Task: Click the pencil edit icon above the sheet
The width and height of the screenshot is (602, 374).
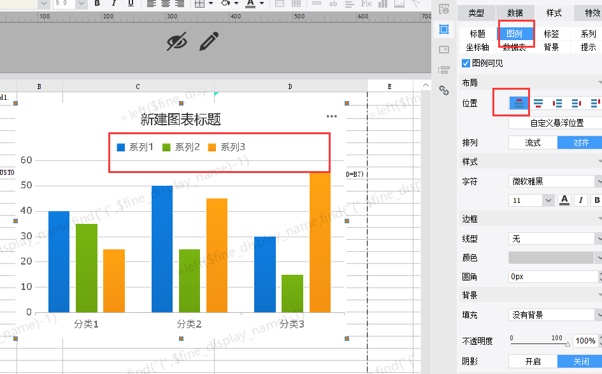Action: 209,41
